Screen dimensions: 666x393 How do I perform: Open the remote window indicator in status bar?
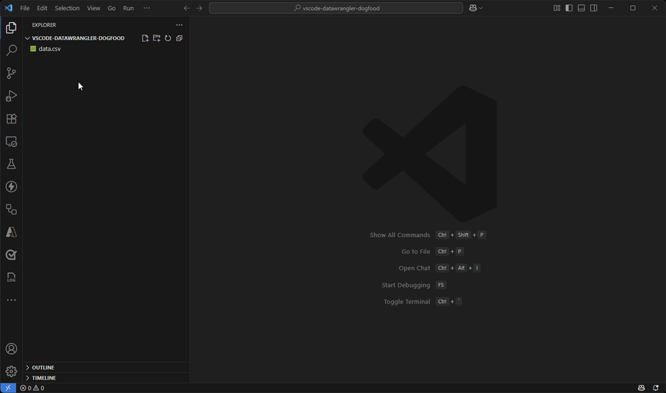click(8, 388)
